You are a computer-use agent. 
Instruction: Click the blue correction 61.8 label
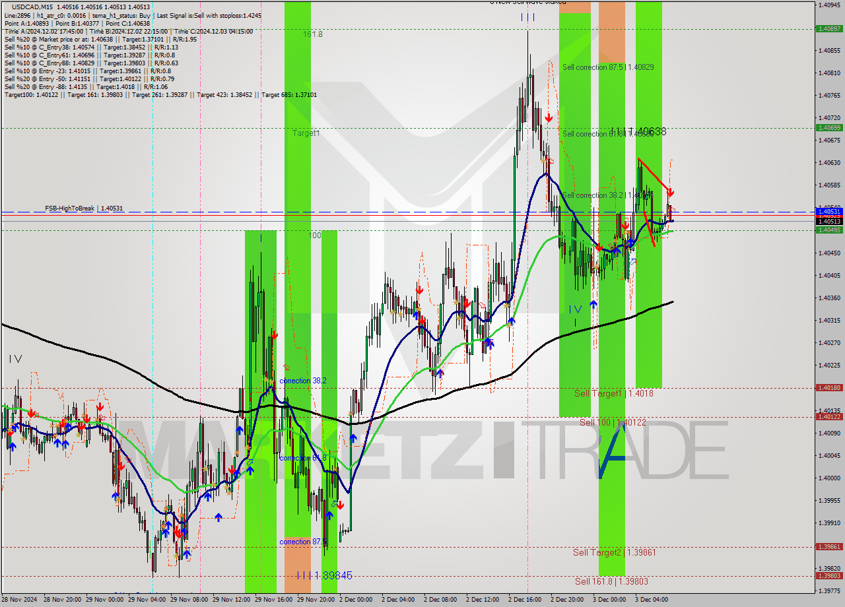[302, 458]
